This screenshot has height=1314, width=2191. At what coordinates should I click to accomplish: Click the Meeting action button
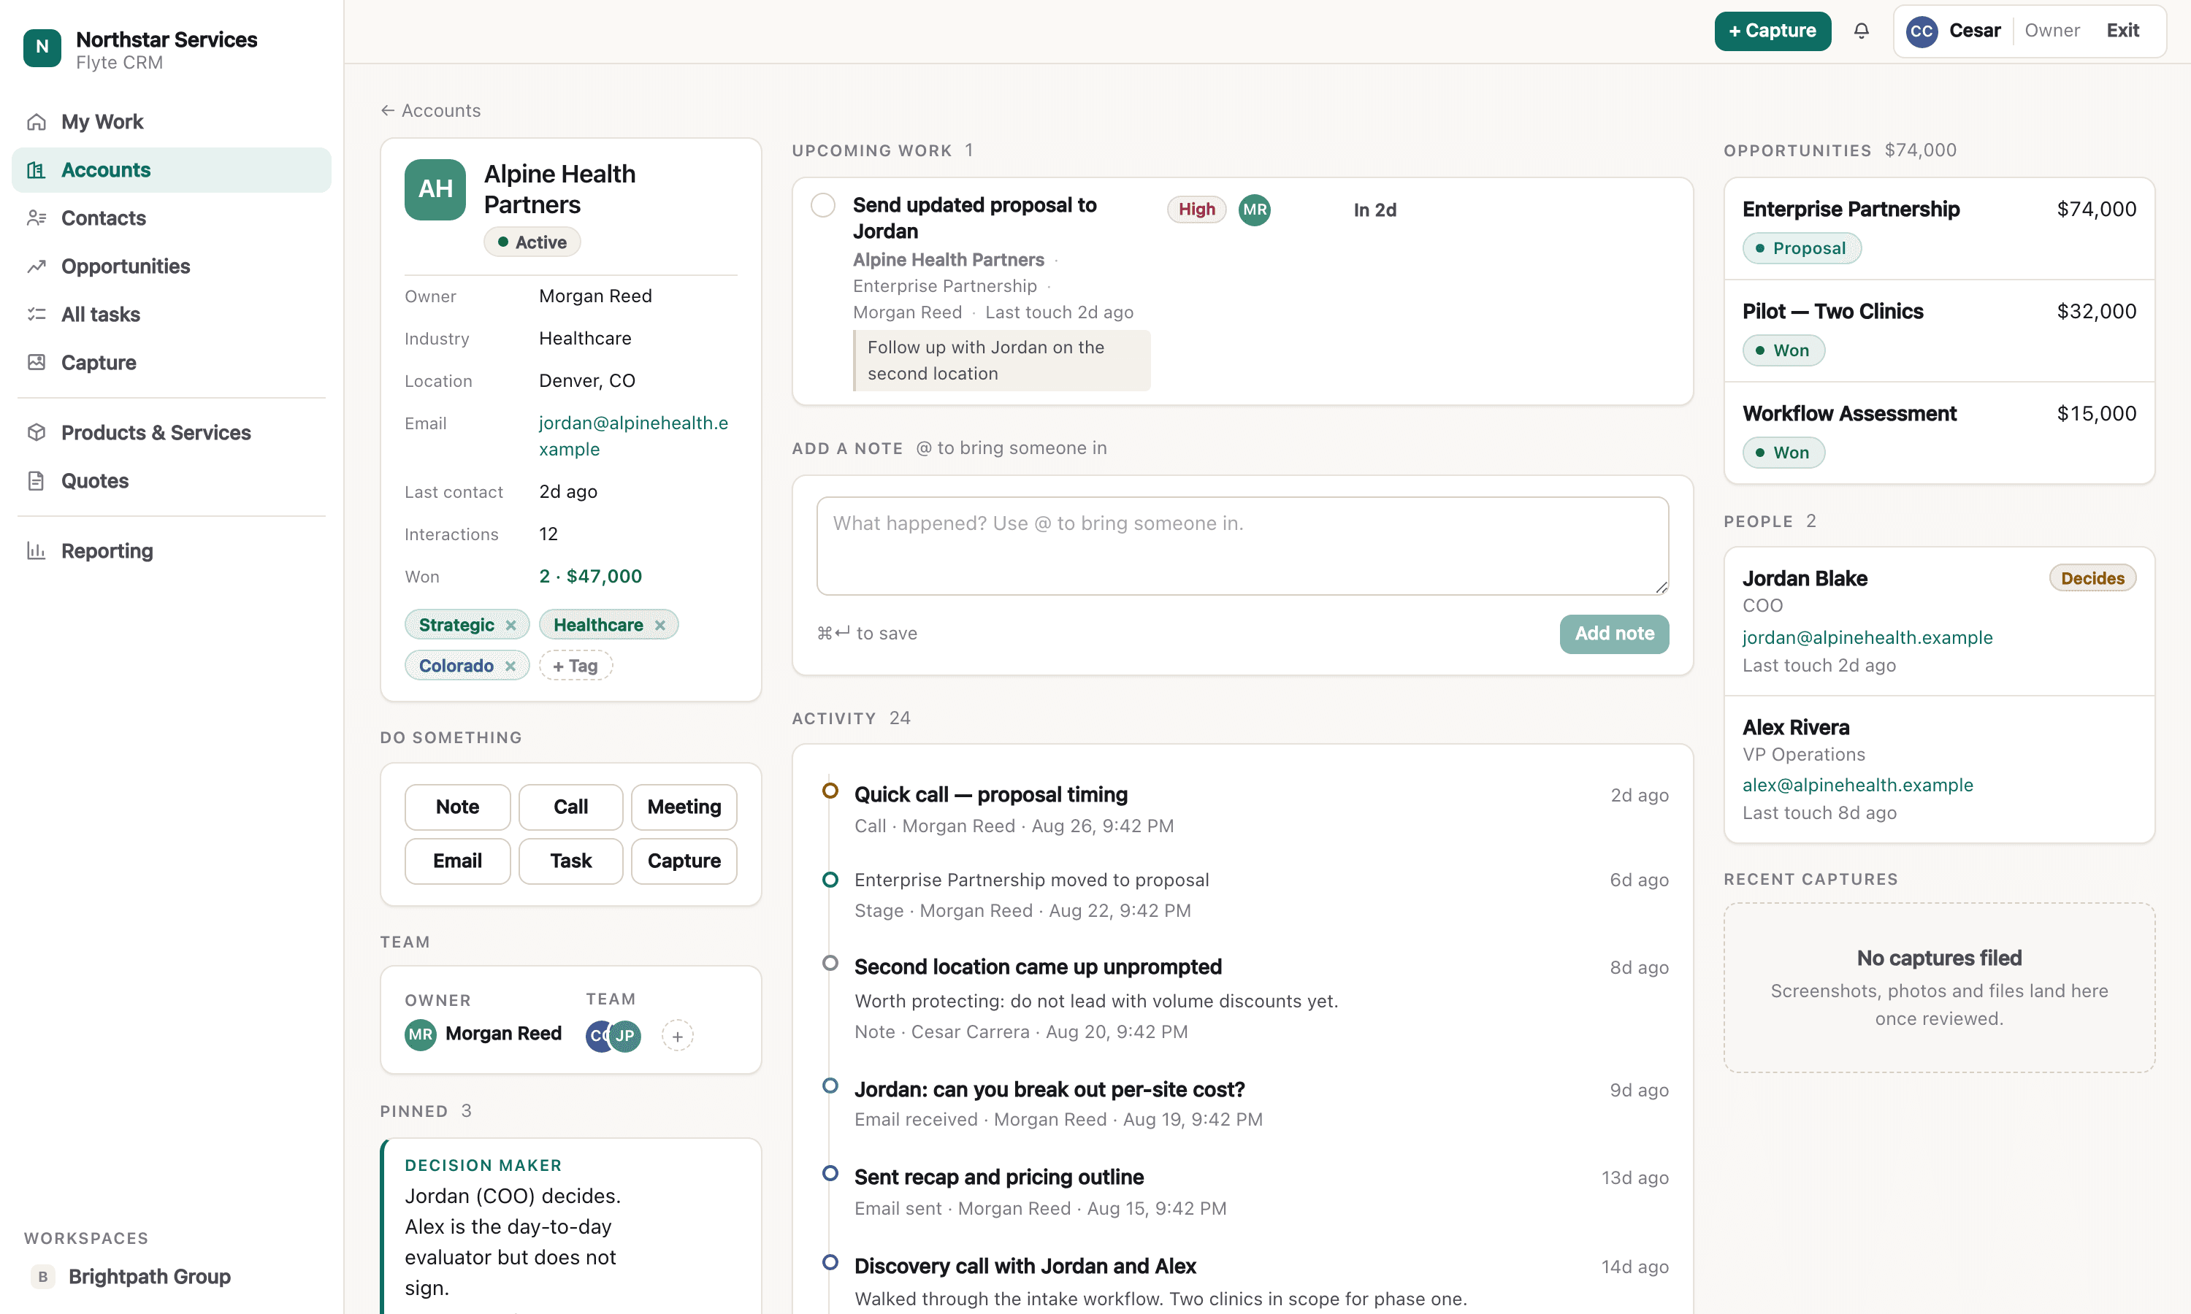(x=684, y=807)
